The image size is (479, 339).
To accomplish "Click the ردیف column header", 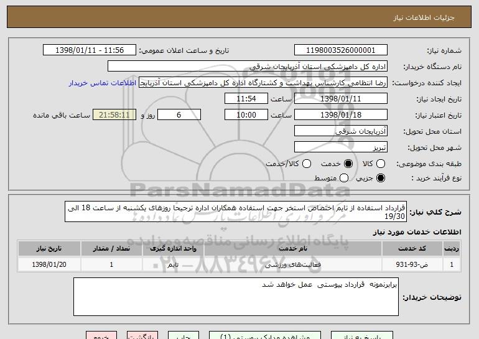I will pyautogui.click(x=452, y=249).
